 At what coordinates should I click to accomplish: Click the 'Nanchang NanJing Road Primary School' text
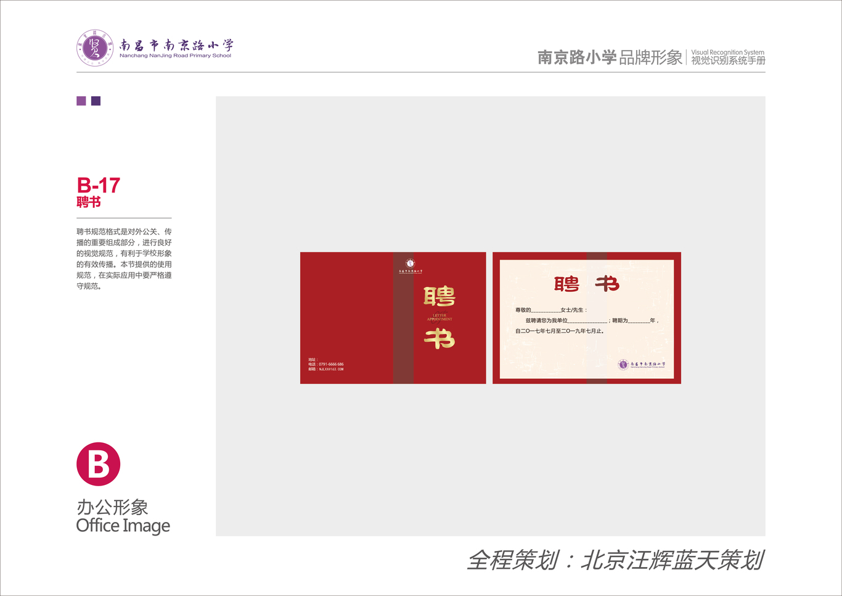point(175,56)
